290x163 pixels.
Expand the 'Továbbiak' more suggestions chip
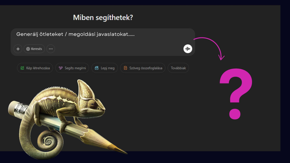click(x=178, y=68)
